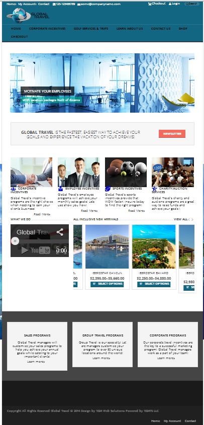Open Checkout in the navigation bar
The image size is (204, 425).
(19, 37)
